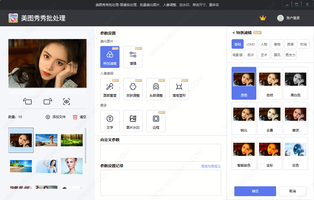Select the desert rock landscape thumbnail

46,140
